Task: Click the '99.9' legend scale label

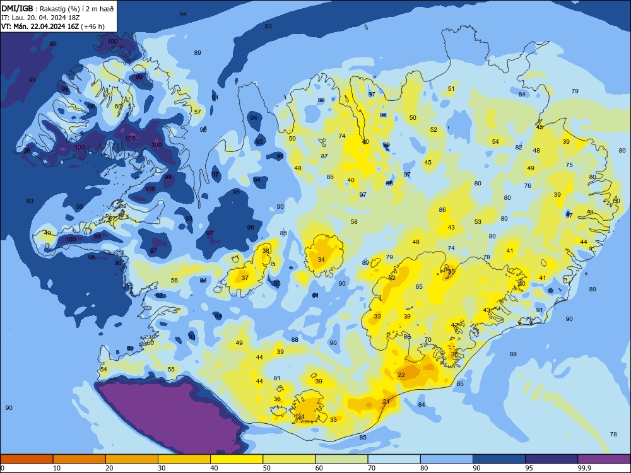Action: pos(584,468)
